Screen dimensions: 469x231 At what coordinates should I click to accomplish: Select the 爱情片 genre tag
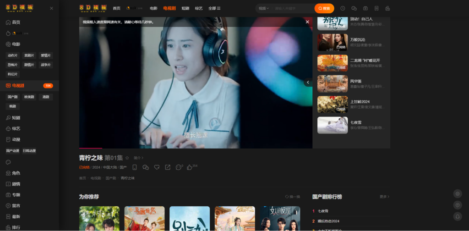(46, 55)
